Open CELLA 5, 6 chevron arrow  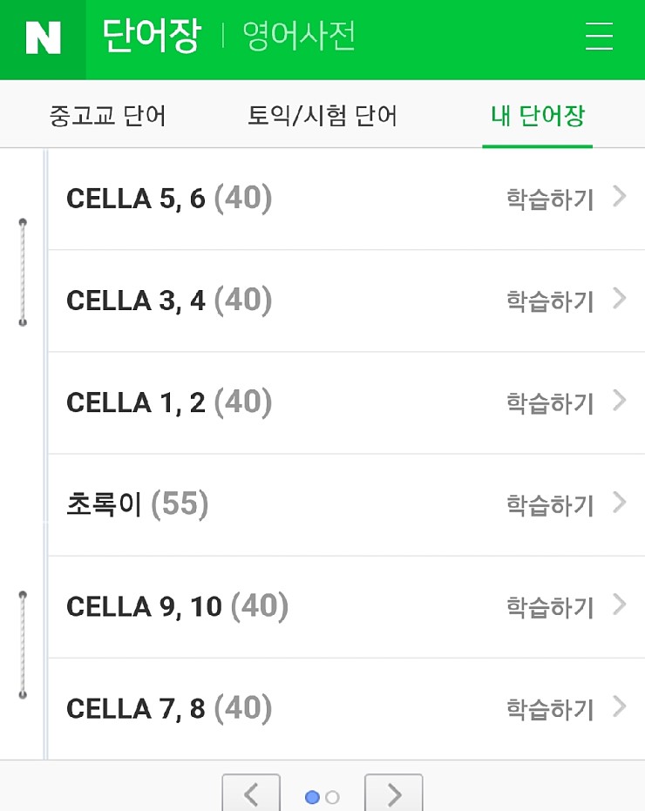click(x=620, y=197)
